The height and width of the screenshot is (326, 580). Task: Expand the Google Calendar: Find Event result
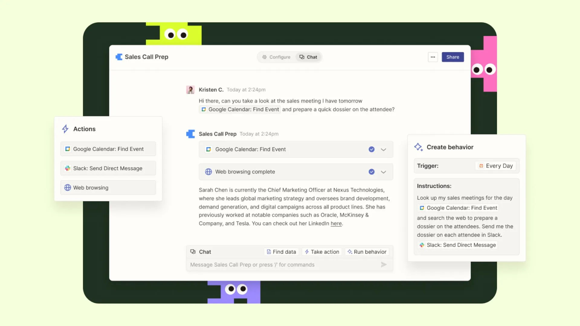[x=383, y=149]
